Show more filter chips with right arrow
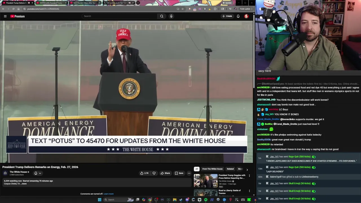Screen dimensions: 361x203 pyautogui.click(x=247, y=170)
